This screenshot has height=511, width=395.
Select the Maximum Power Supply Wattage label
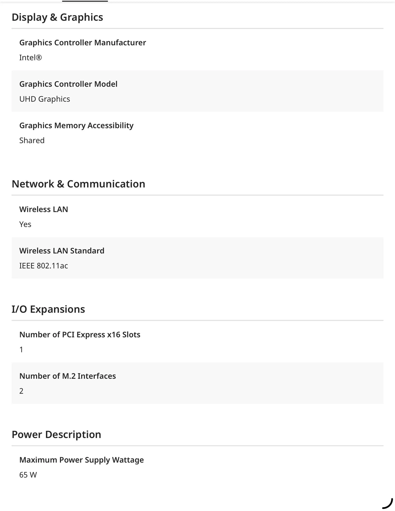[82, 460]
